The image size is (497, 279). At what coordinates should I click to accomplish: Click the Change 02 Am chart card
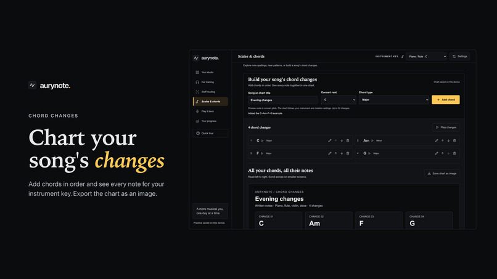[329, 220]
